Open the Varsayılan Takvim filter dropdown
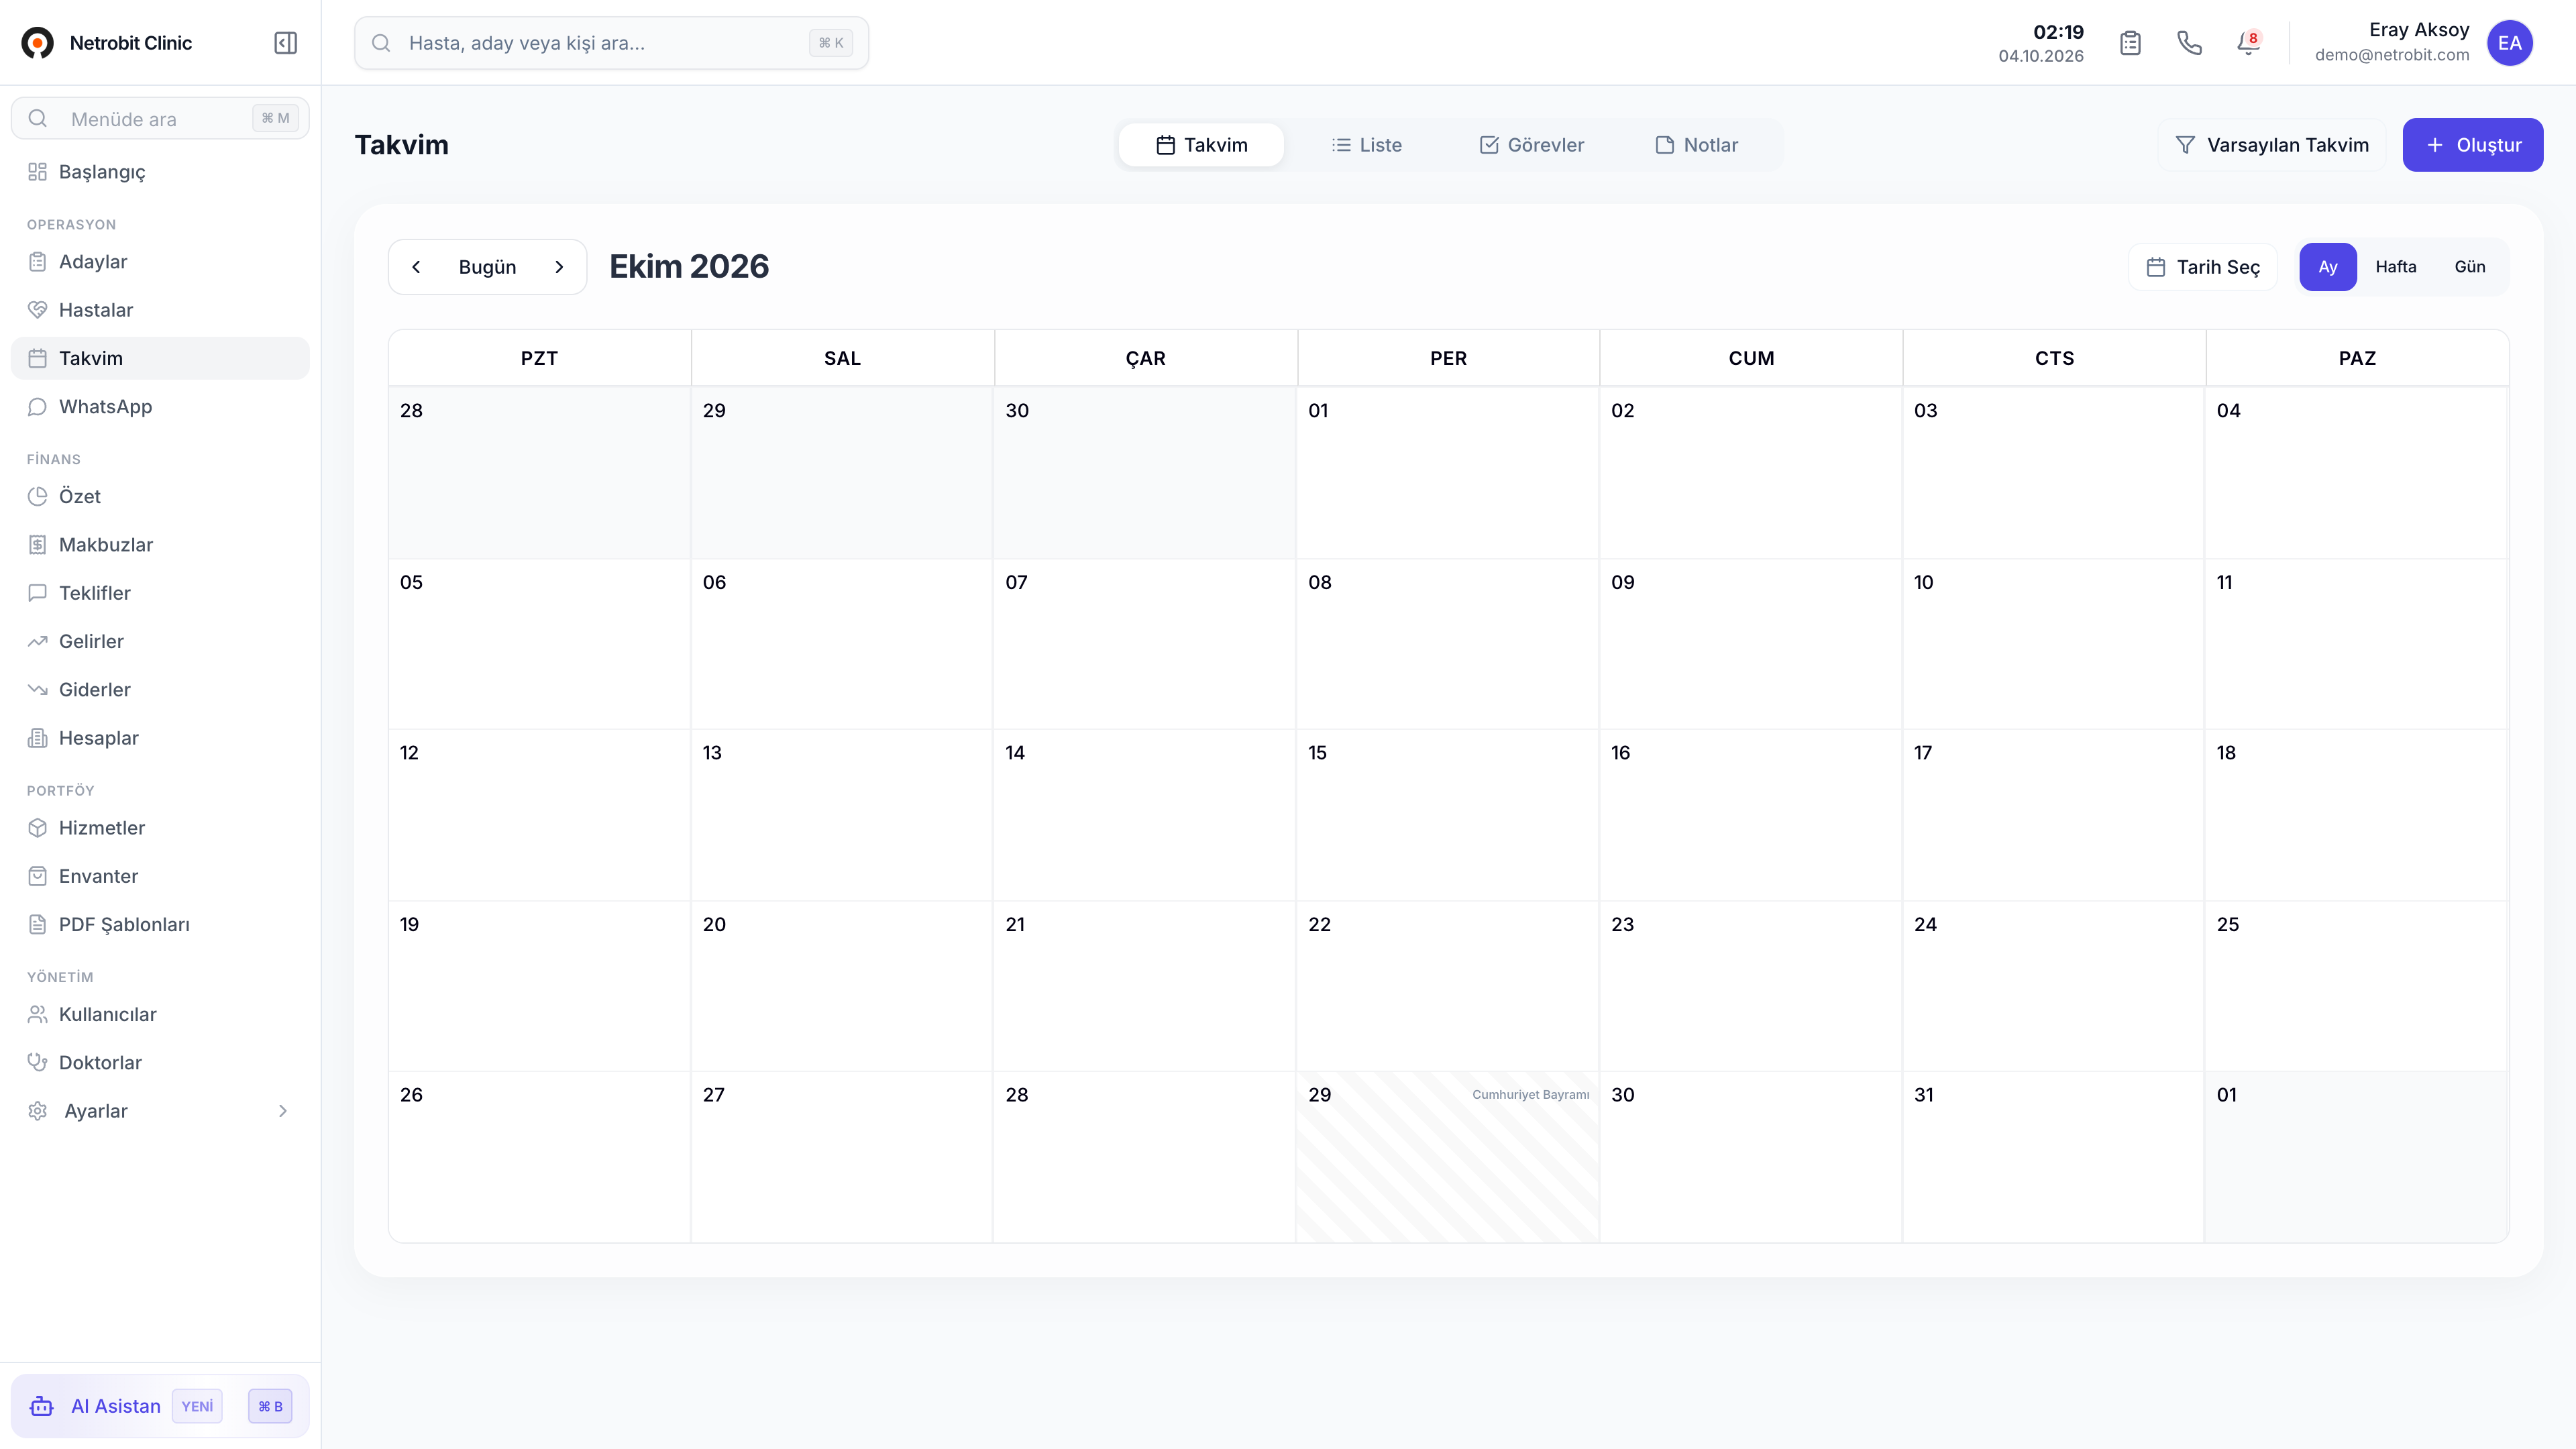The height and width of the screenshot is (1449, 2576). click(2271, 145)
